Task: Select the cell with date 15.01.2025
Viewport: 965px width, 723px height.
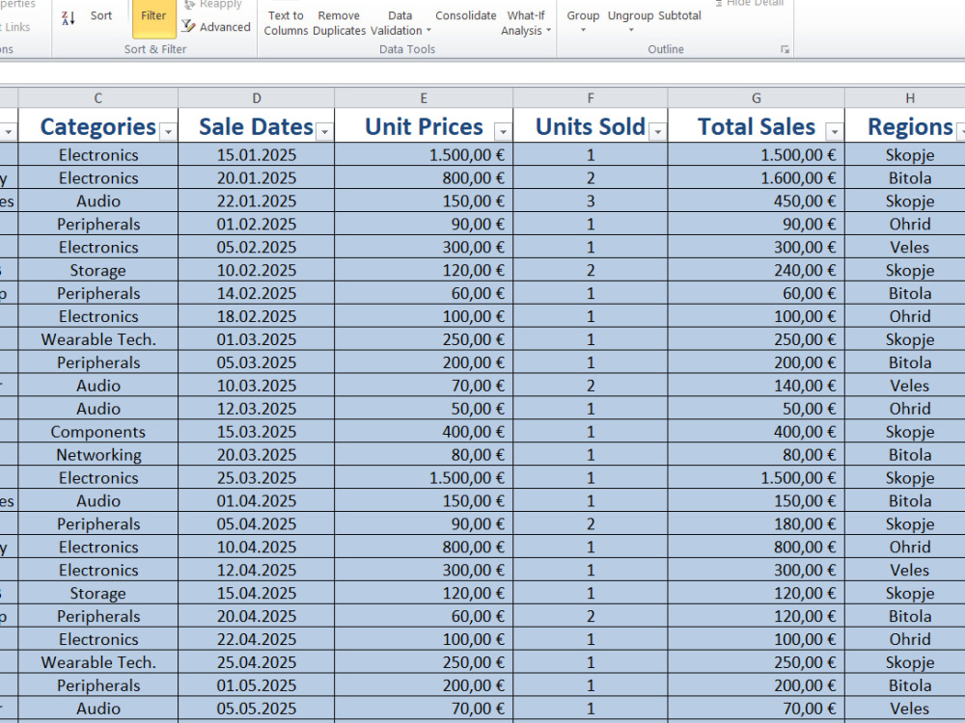Action: (x=257, y=155)
